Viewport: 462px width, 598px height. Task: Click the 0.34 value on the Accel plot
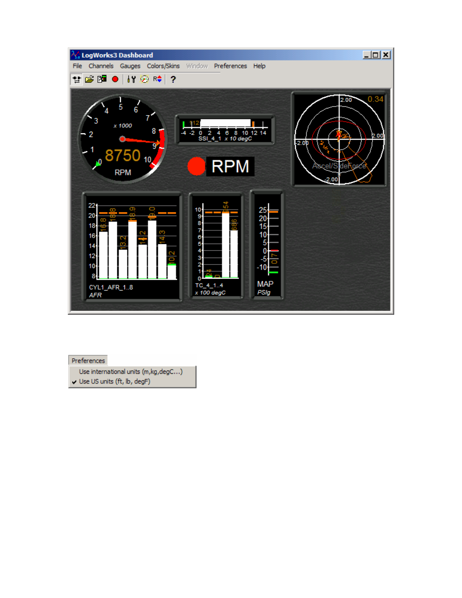375,99
